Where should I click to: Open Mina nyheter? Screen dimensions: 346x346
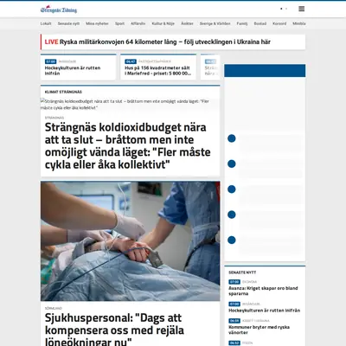(97, 23)
